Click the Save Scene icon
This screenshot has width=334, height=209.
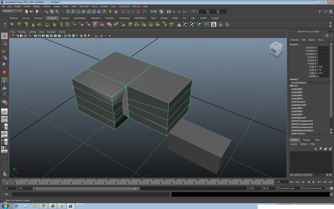37,12
